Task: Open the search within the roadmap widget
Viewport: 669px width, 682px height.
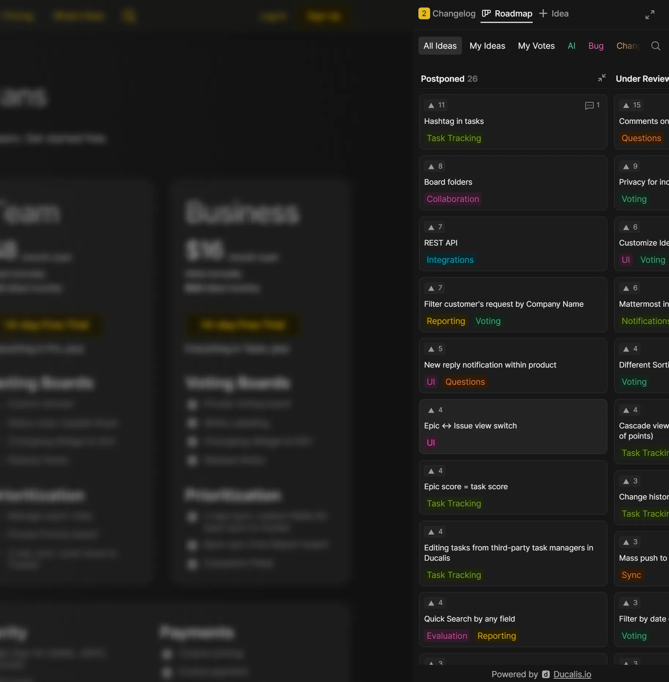Action: coord(656,45)
